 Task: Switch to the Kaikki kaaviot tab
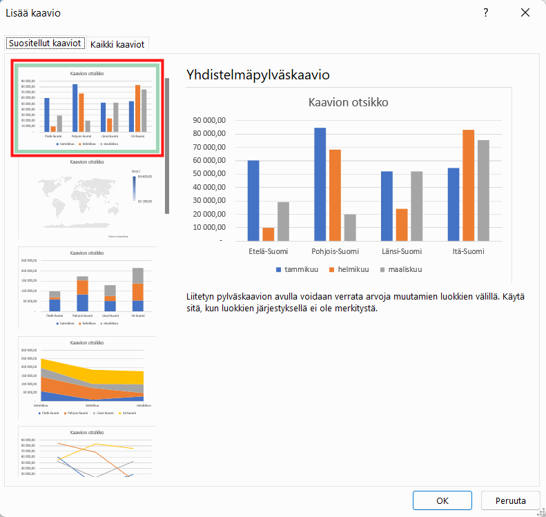point(117,44)
